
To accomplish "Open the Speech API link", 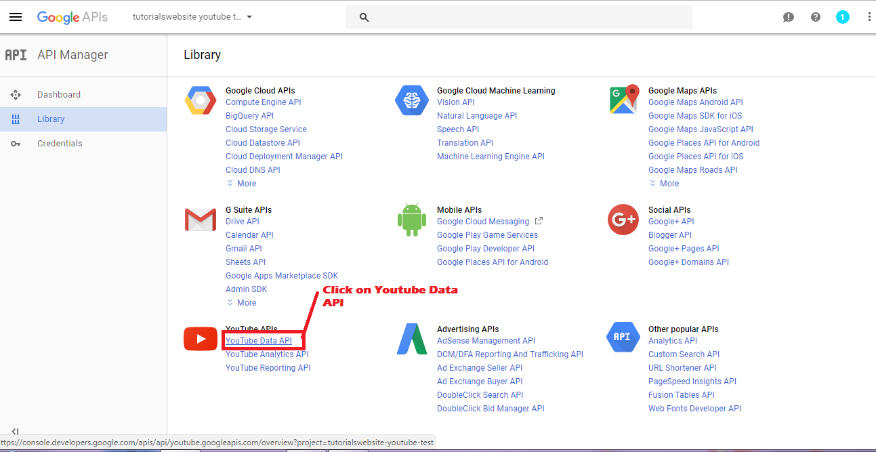I will point(458,129).
